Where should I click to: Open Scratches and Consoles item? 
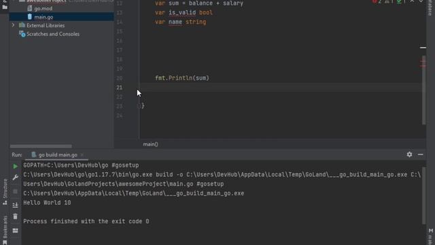(53, 34)
